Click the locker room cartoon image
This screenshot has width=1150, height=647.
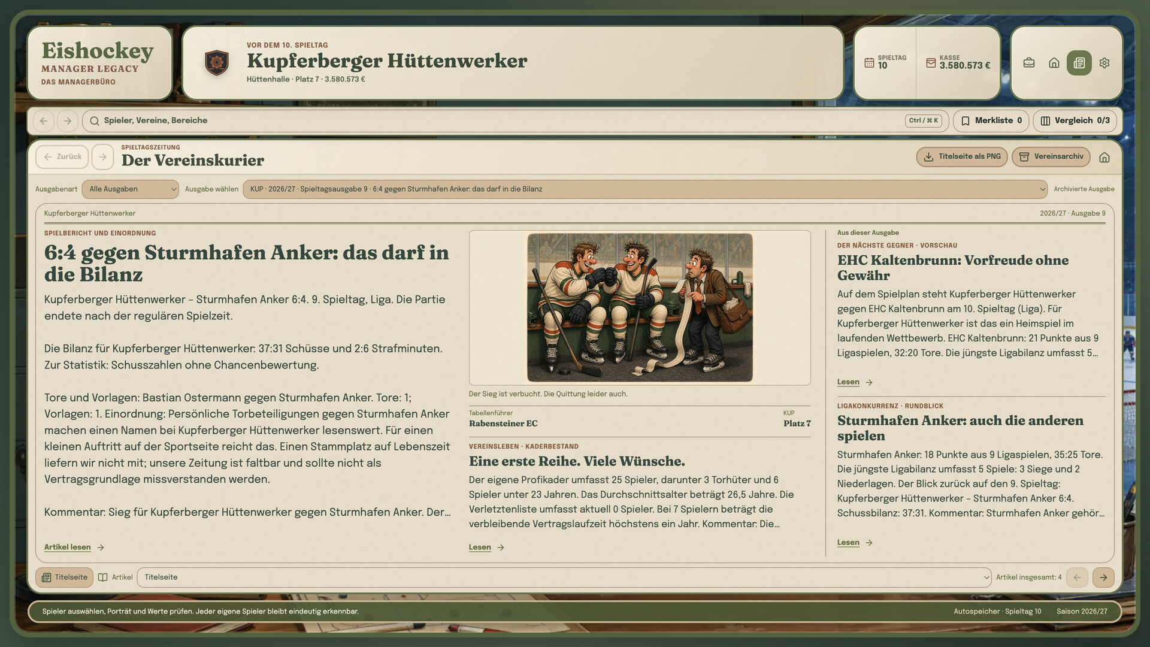640,308
